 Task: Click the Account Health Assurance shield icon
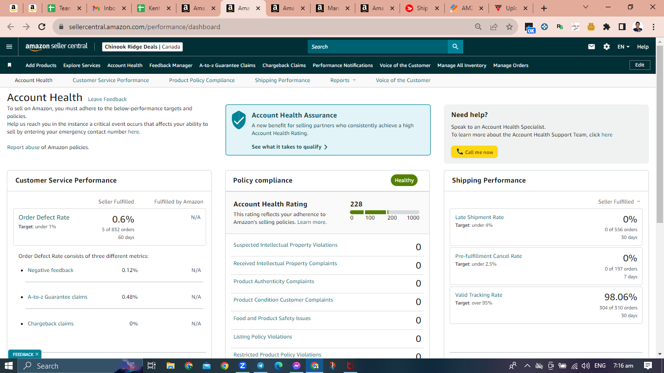coord(239,119)
